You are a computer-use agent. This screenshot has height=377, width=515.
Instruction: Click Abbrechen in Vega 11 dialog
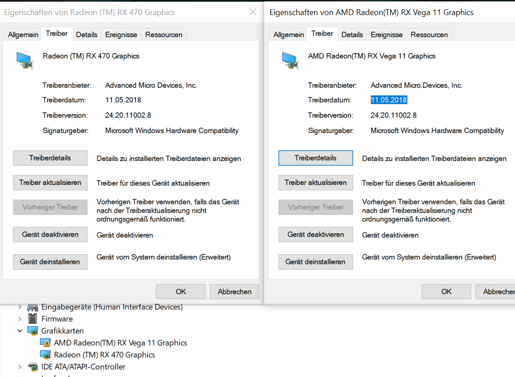pos(495,291)
